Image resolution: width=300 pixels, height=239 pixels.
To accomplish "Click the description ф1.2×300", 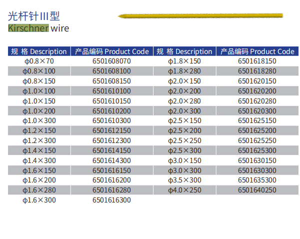I will coord(39,140).
